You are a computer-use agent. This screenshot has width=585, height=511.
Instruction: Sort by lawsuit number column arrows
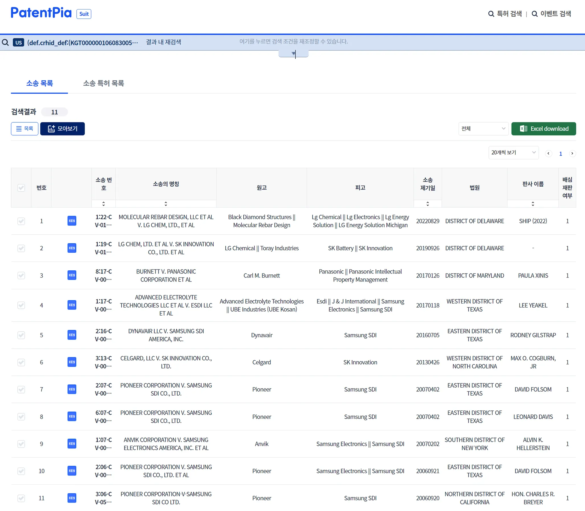(103, 204)
